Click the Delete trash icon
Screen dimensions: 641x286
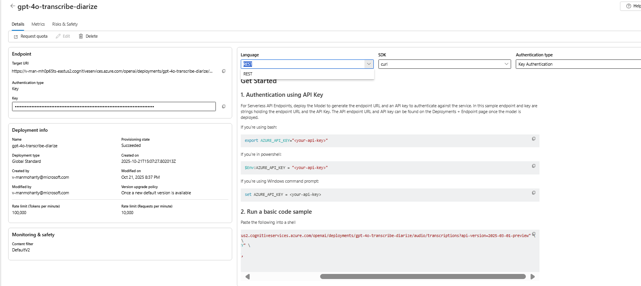pyautogui.click(x=81, y=36)
